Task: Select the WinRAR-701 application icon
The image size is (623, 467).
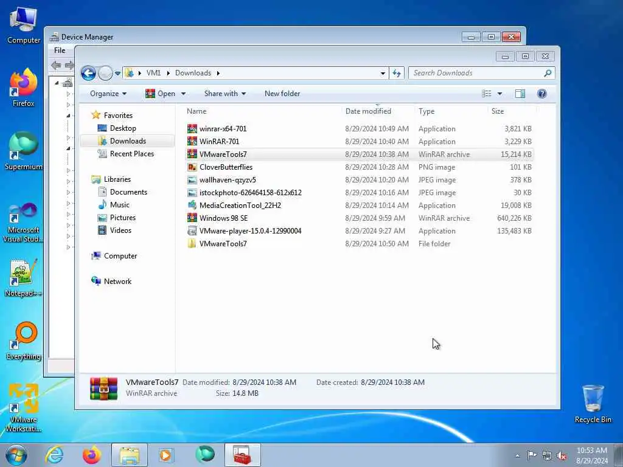Action: pos(192,141)
